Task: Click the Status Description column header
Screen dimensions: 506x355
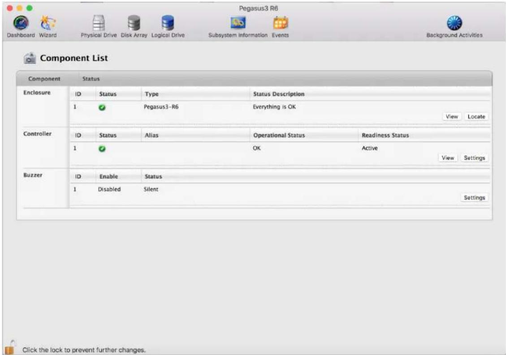Action: tap(279, 94)
